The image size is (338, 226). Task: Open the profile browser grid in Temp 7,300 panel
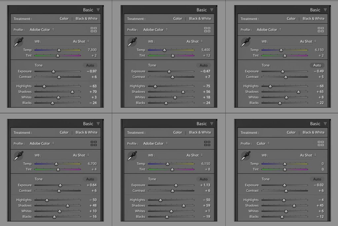click(x=93, y=30)
